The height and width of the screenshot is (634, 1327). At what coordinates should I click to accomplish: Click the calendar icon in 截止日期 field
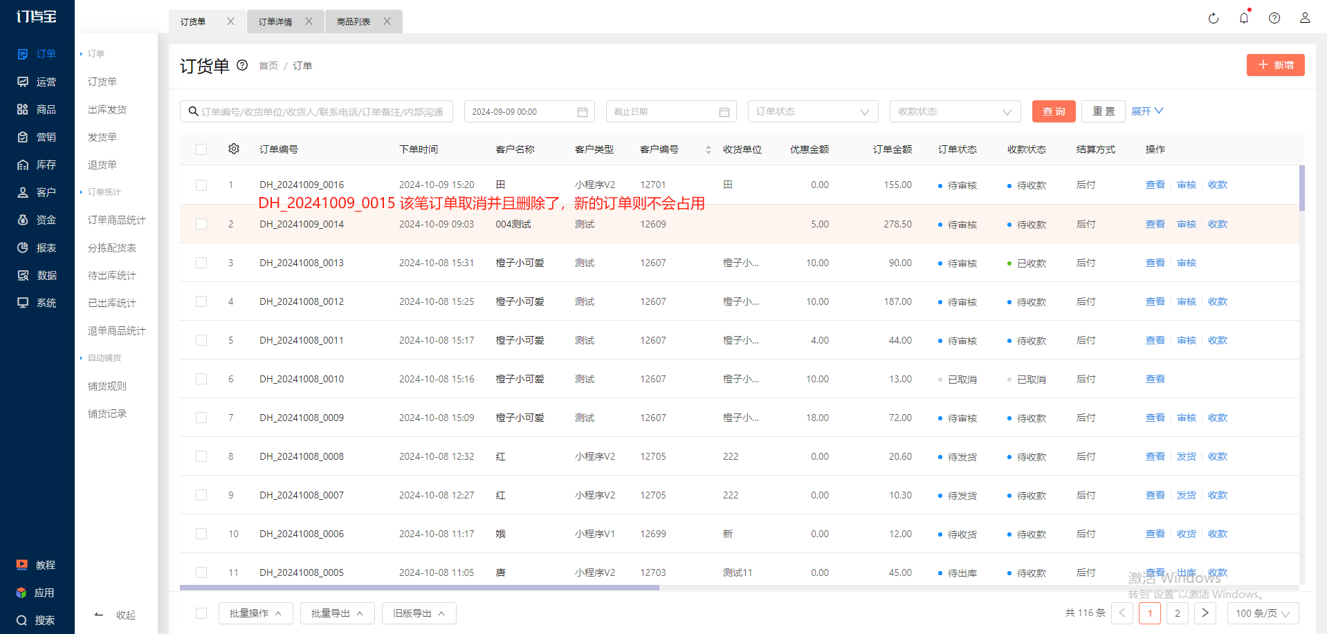pos(724,112)
